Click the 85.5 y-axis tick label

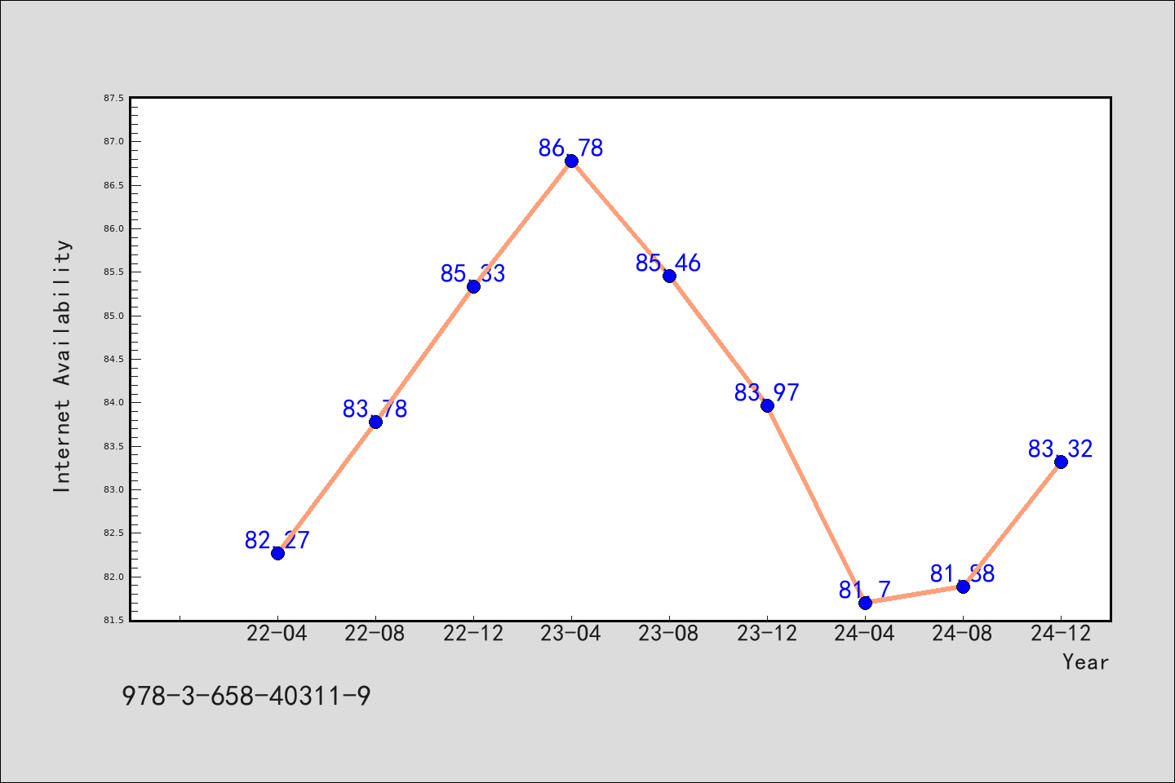(x=114, y=272)
